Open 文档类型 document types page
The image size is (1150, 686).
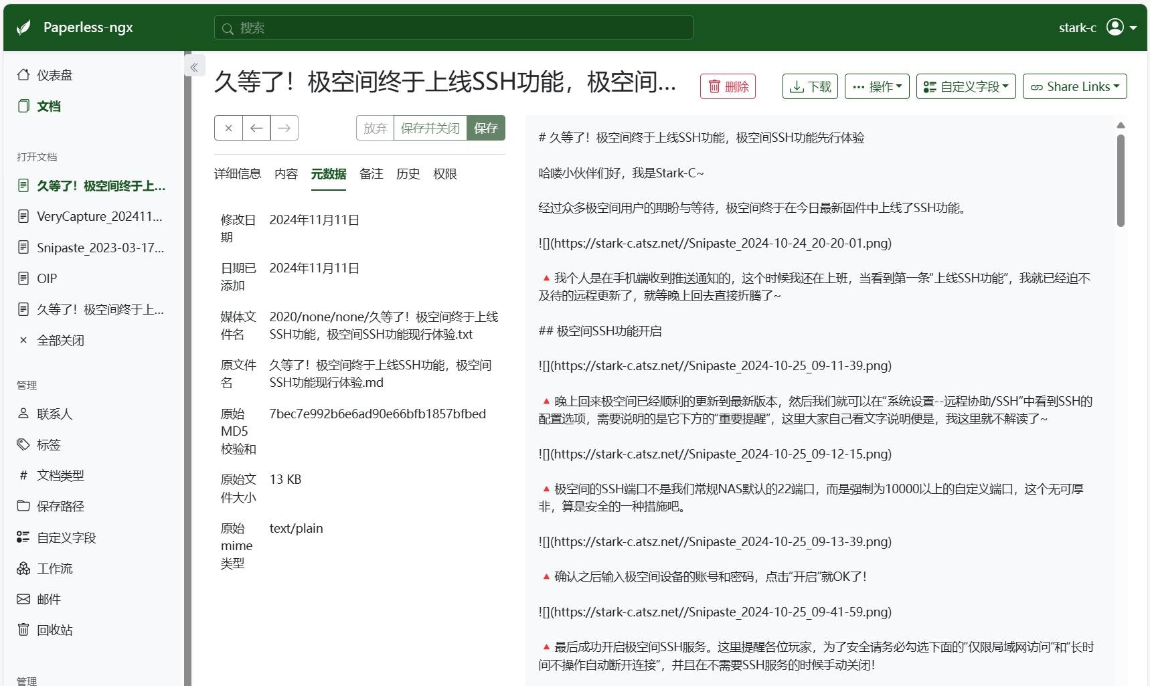tap(52, 475)
